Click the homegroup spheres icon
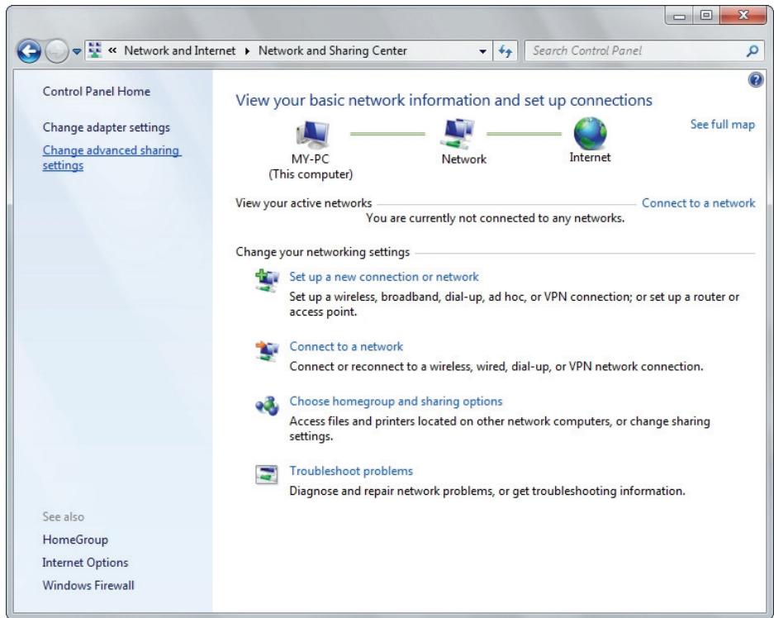 pos(267,406)
